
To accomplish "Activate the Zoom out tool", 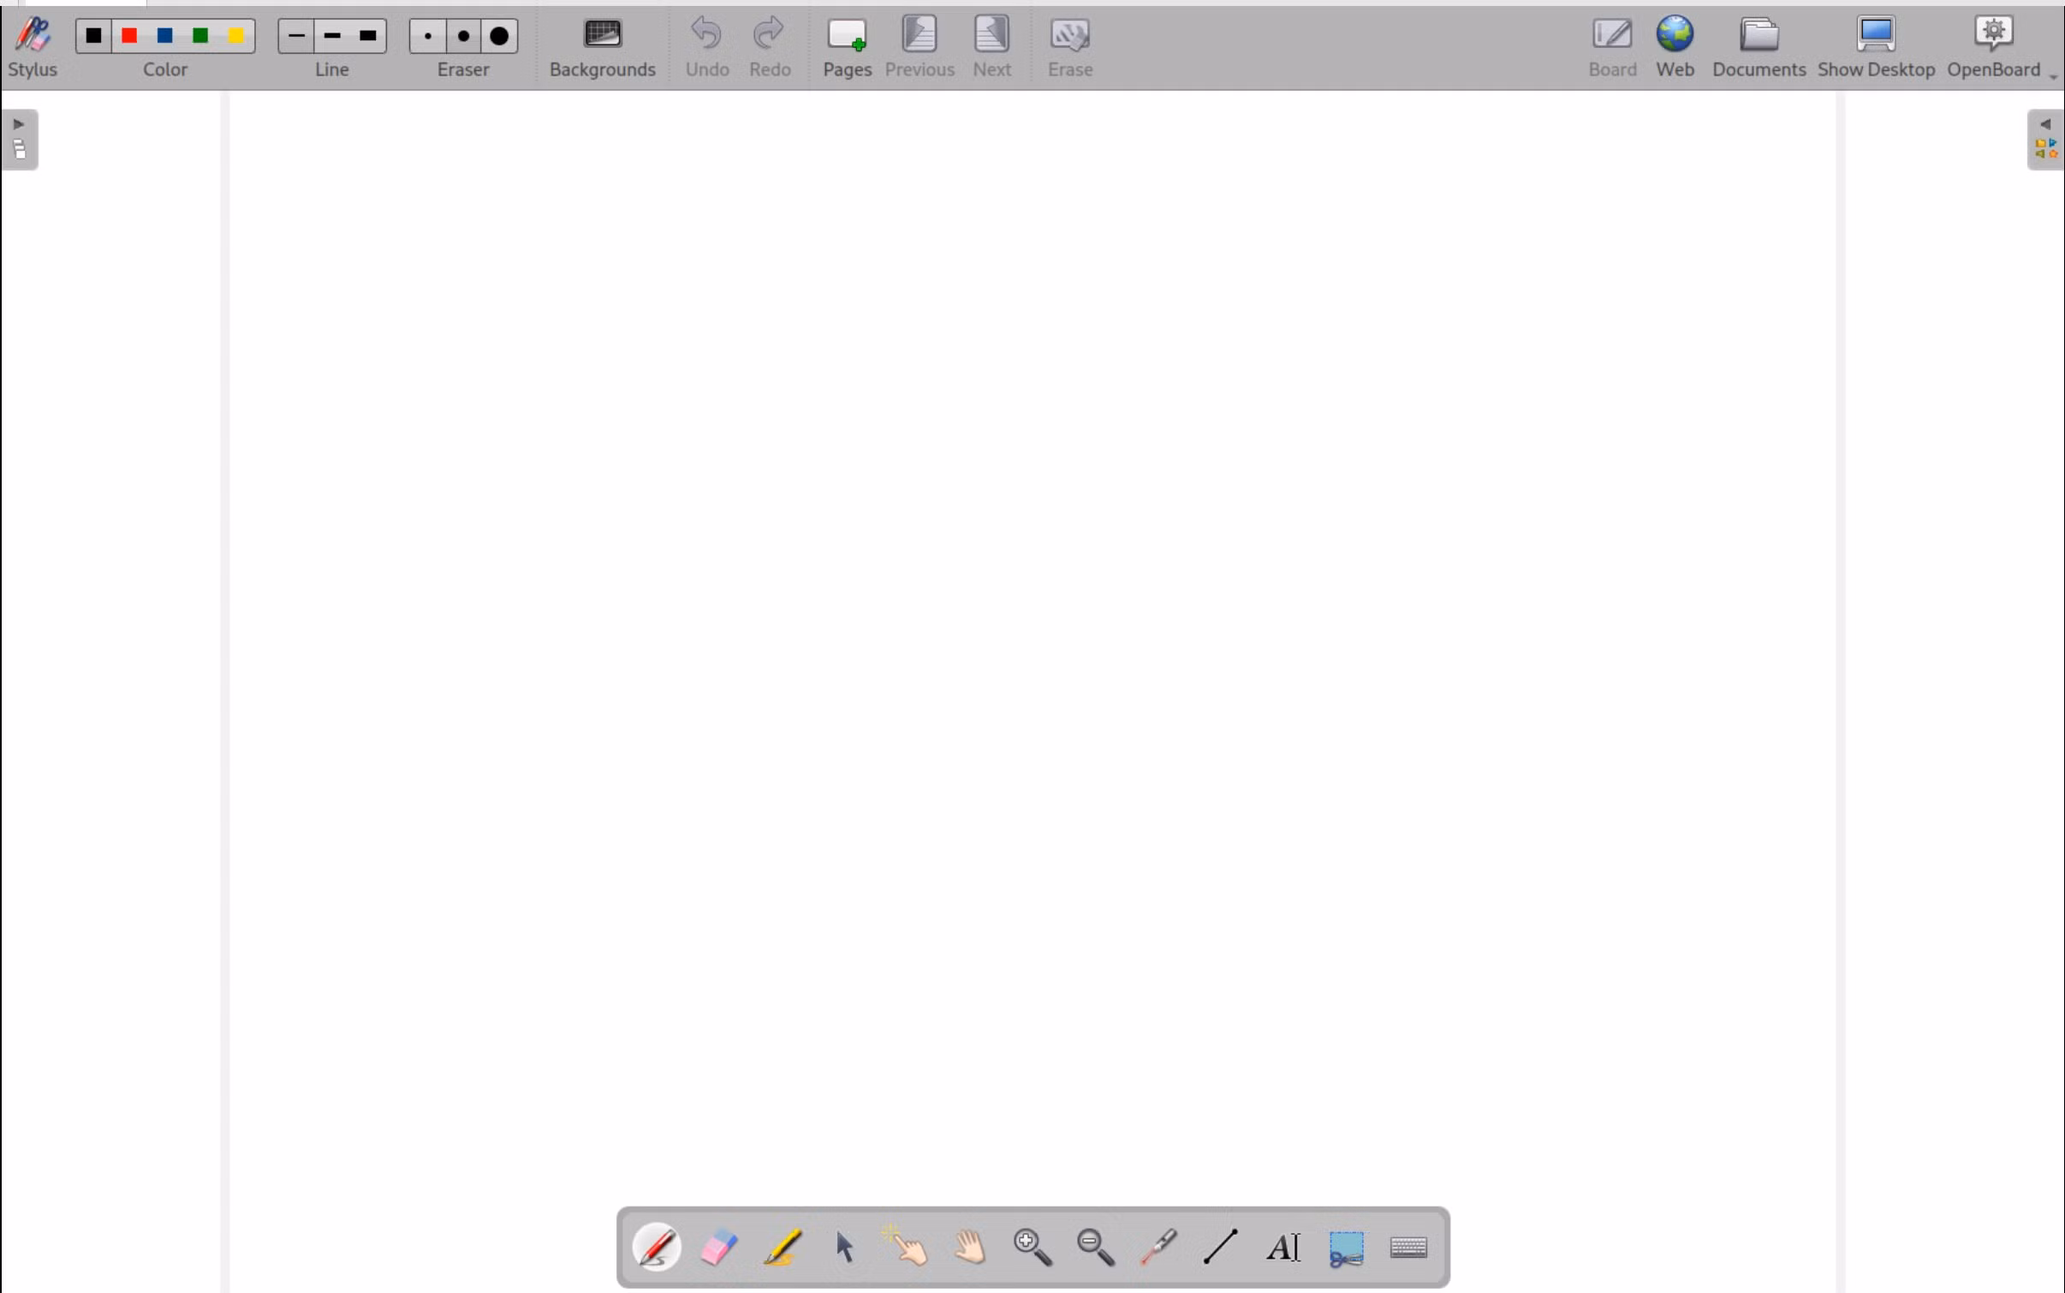I will pos(1096,1247).
